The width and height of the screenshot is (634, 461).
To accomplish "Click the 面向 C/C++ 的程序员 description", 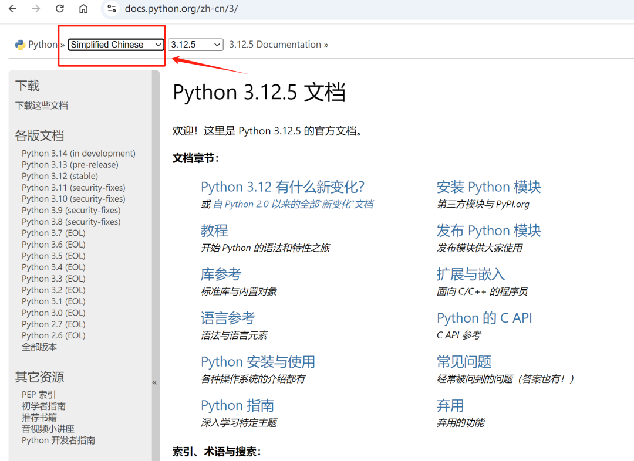I will tap(482, 291).
